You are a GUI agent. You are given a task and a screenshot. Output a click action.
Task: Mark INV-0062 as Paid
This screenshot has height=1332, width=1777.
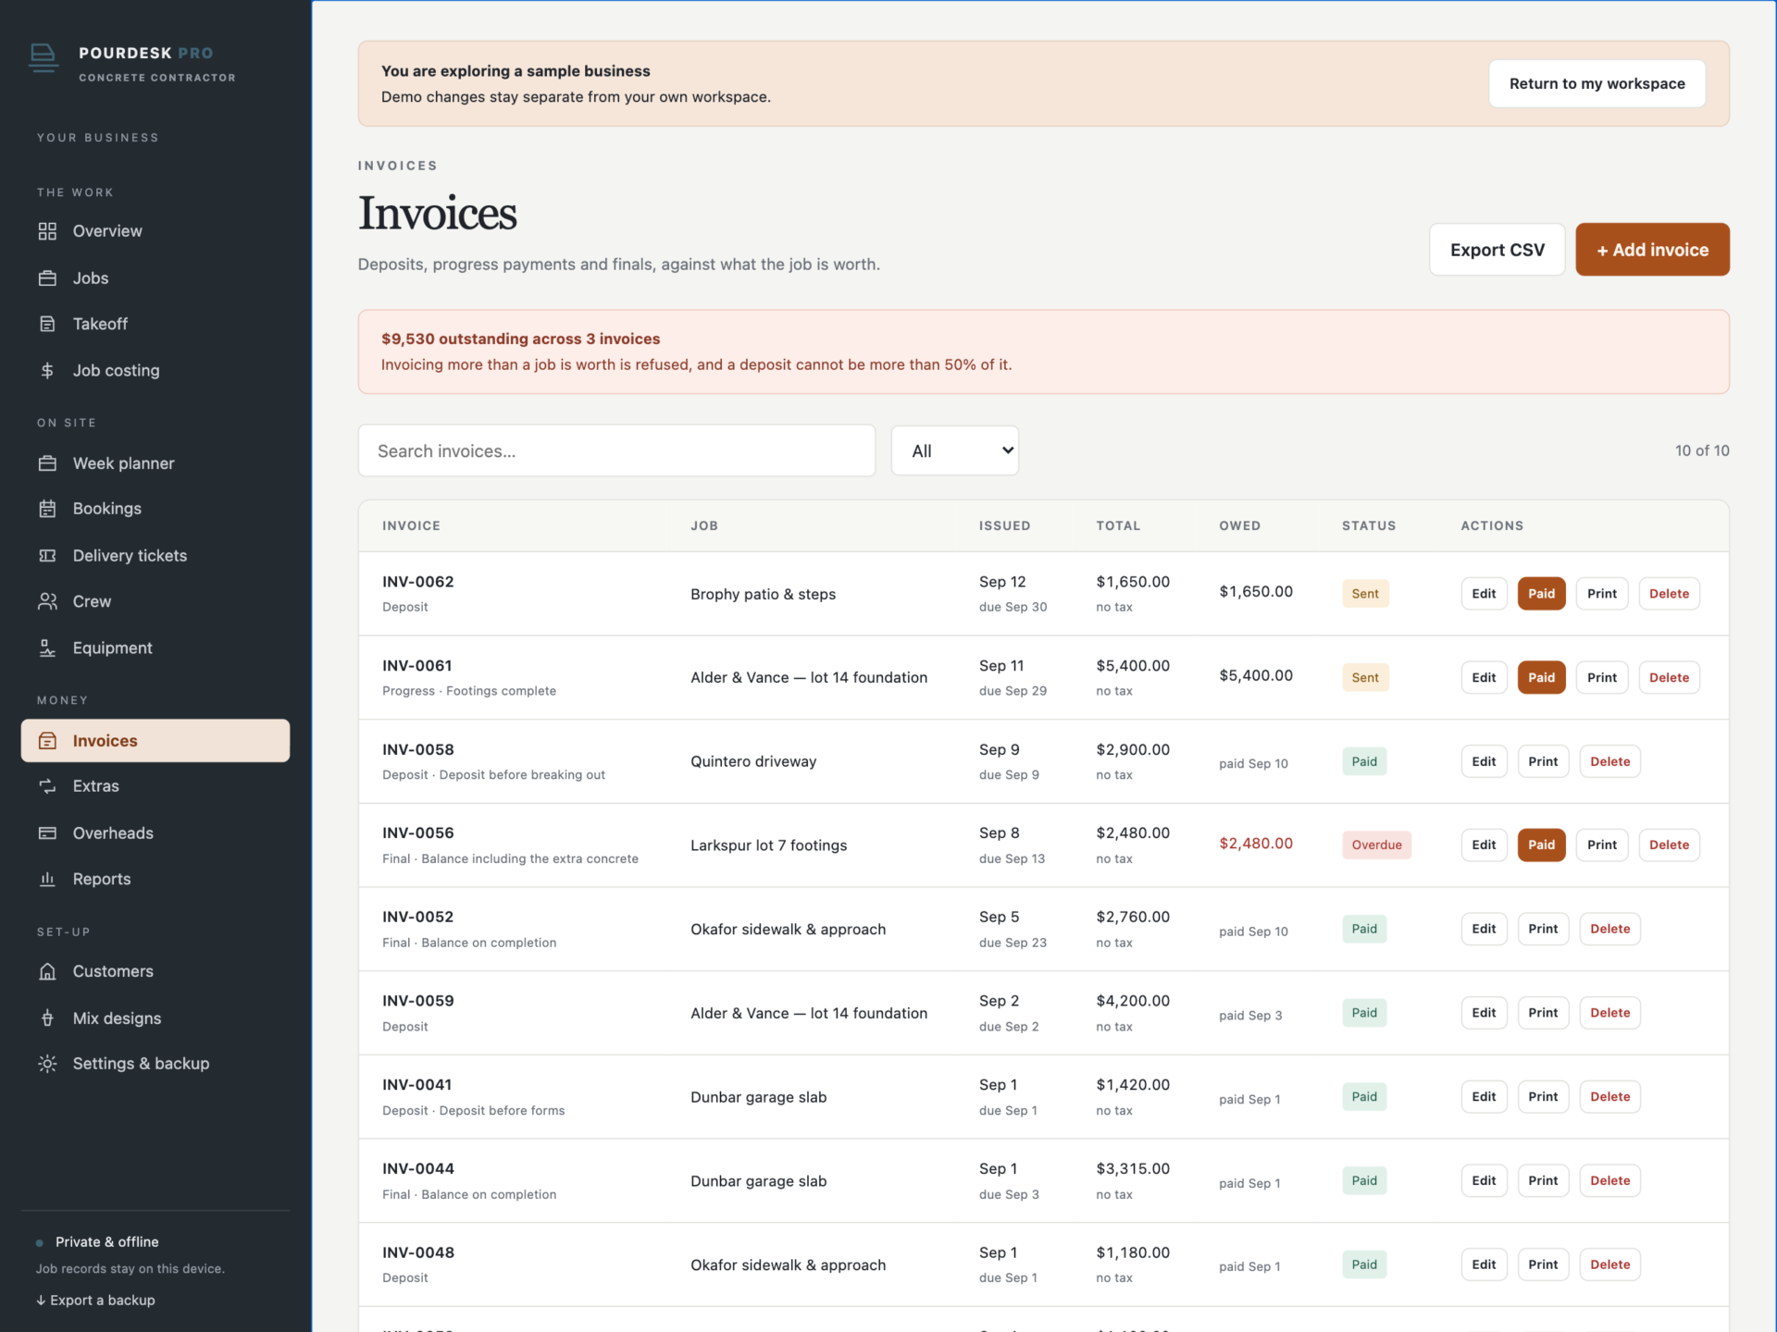click(x=1541, y=594)
